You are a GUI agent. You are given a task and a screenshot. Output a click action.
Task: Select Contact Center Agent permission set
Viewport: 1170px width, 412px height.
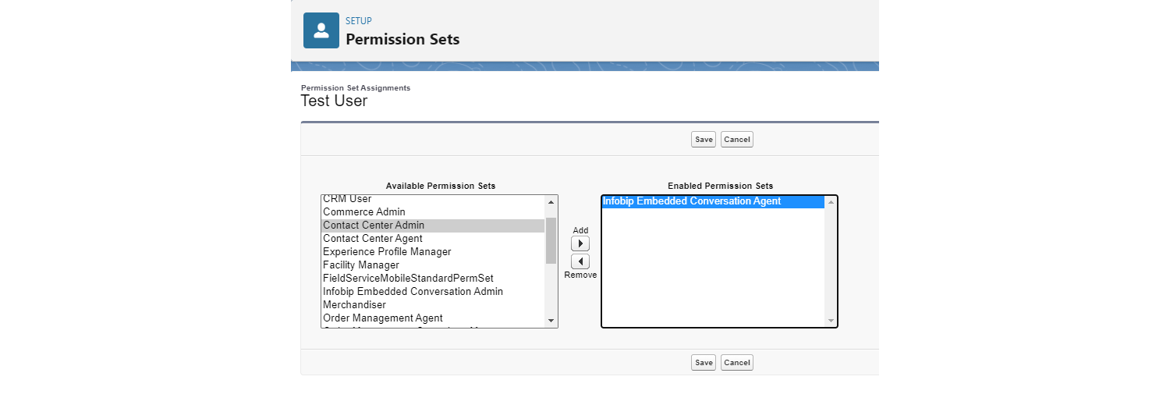pos(433,239)
